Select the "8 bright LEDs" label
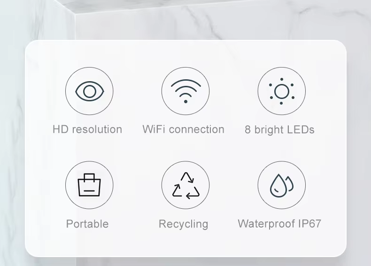 (279, 130)
